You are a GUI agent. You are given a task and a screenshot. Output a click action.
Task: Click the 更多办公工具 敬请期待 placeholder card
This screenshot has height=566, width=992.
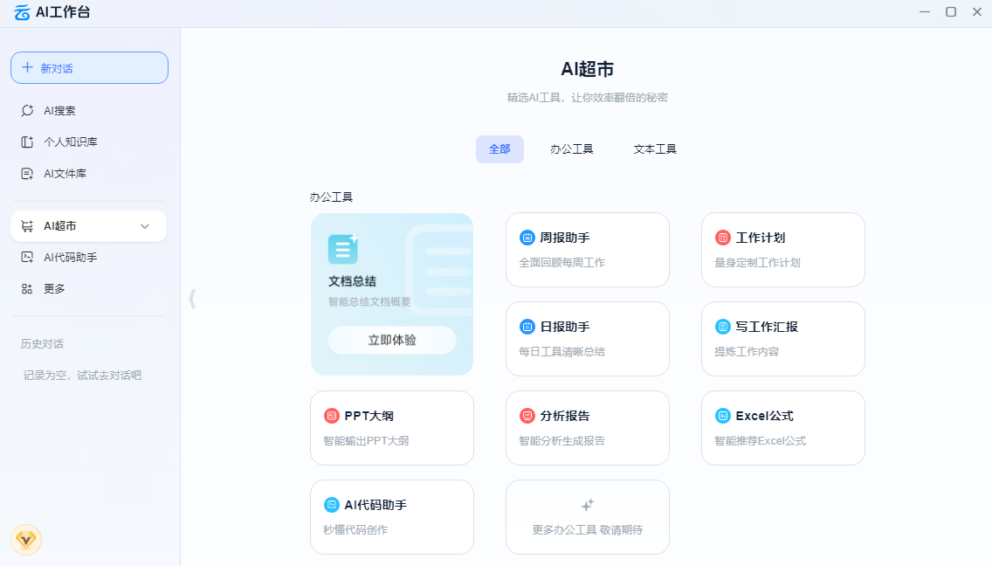pyautogui.click(x=587, y=517)
